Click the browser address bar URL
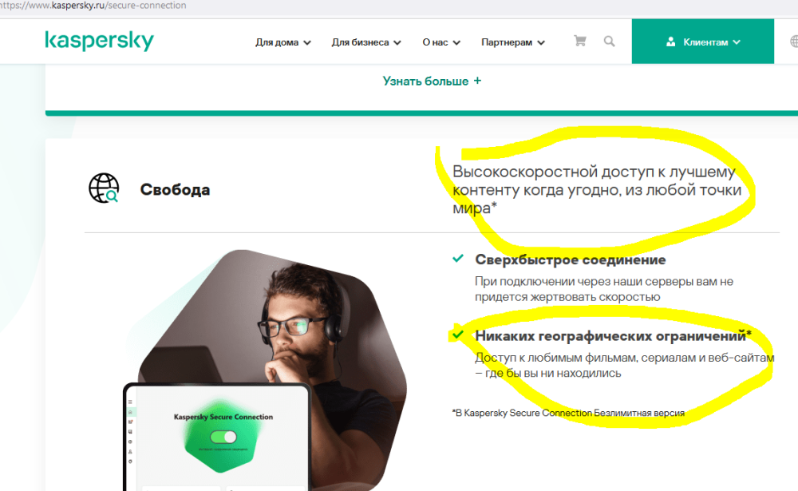Screen dimensions: 798x491 coord(93,6)
